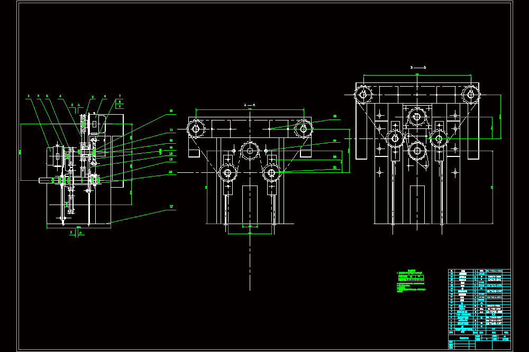Viewport: 529px width, 352px height.
Task: Click part callout number 5
Action: (93, 97)
